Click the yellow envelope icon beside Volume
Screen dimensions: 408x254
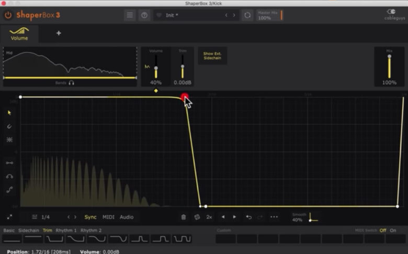148,67
